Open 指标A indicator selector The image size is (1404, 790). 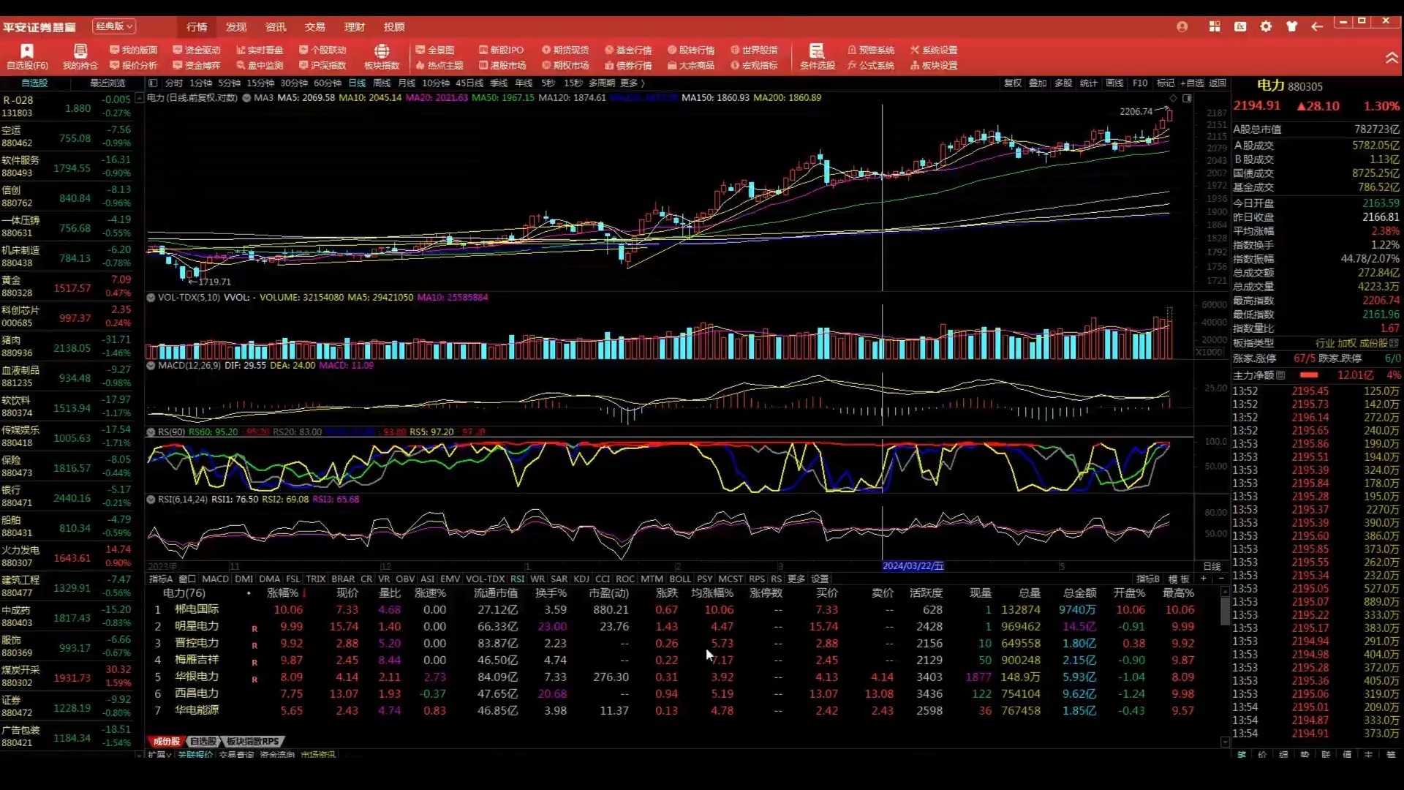pyautogui.click(x=161, y=579)
